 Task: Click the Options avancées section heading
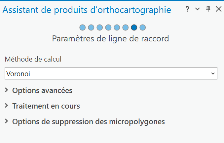(x=42, y=90)
